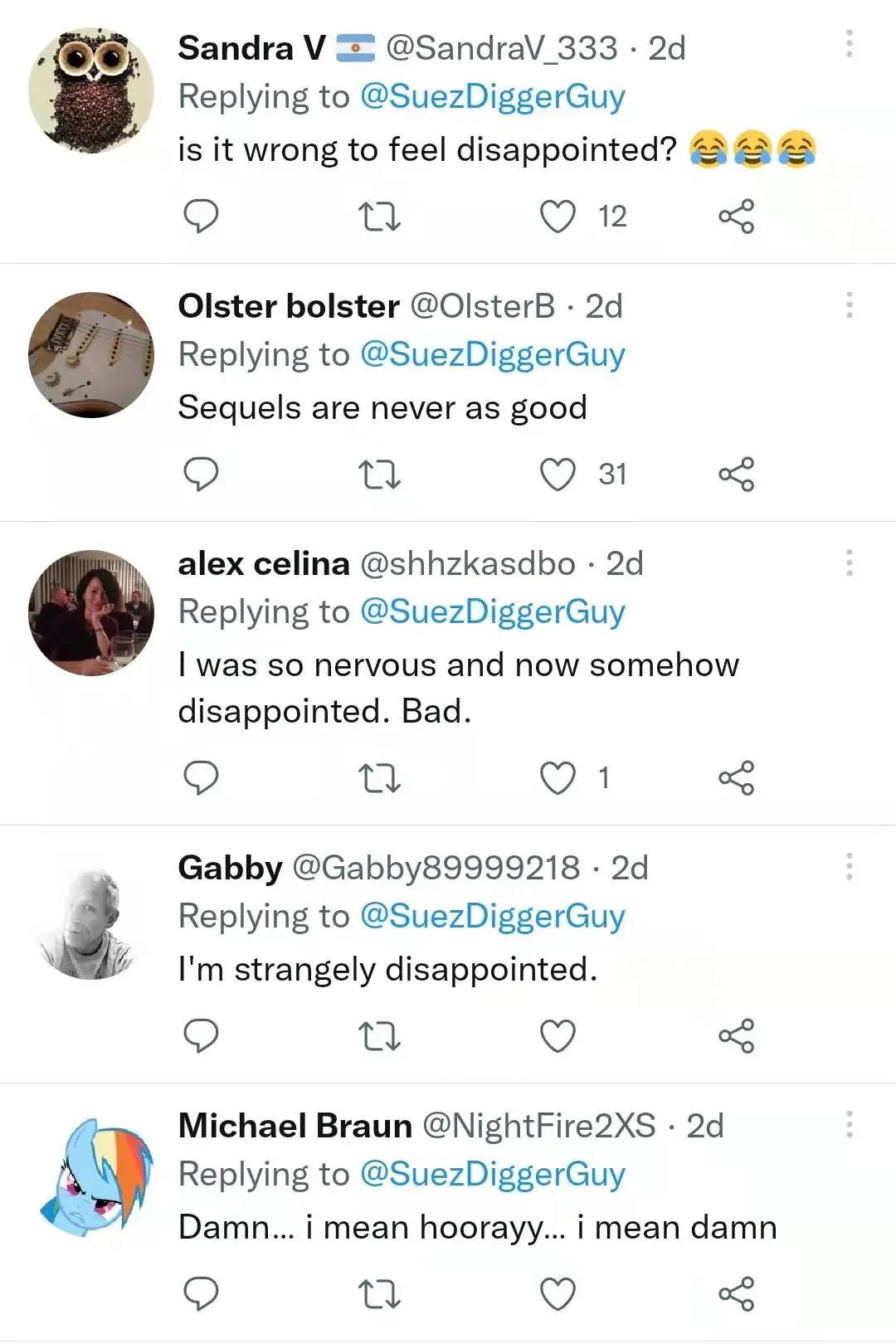Open more options for Sandra V's tweet
This screenshot has width=896, height=1344.
[850, 44]
